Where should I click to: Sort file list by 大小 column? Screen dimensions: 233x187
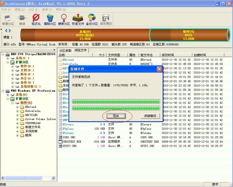[99, 55]
